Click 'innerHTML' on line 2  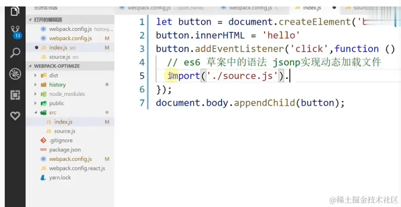click(x=219, y=35)
